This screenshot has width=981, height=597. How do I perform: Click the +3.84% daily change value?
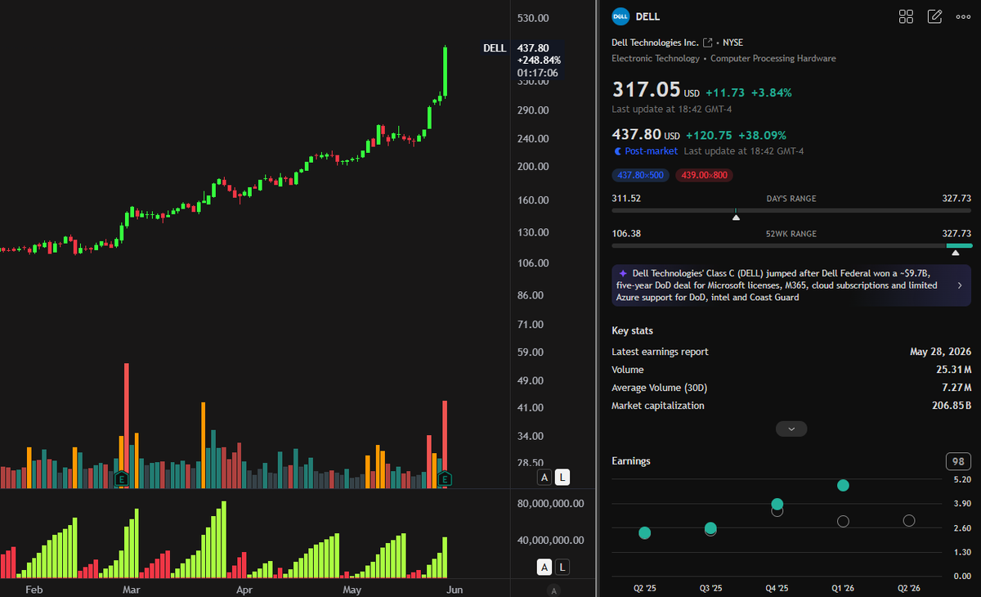772,92
